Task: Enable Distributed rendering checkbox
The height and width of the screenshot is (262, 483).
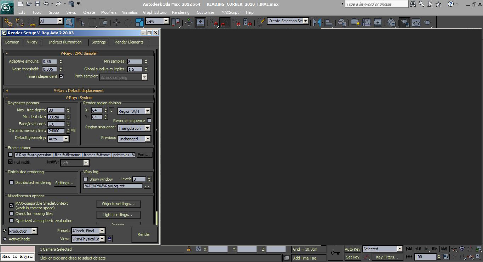Action: (x=11, y=182)
